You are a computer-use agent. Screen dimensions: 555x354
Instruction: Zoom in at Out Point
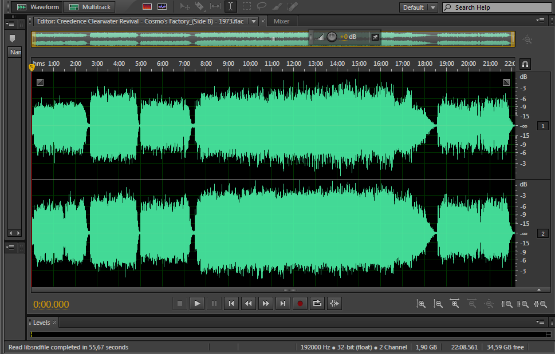pyautogui.click(x=523, y=304)
